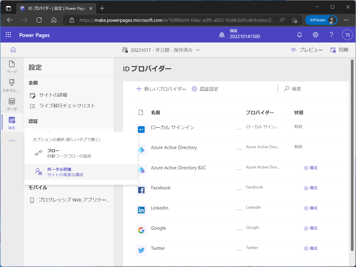Click the read aloud icon in address bar

[282, 20]
